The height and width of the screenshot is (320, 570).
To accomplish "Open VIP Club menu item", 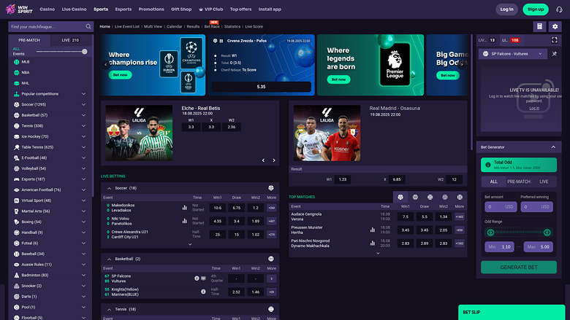I will [211, 9].
